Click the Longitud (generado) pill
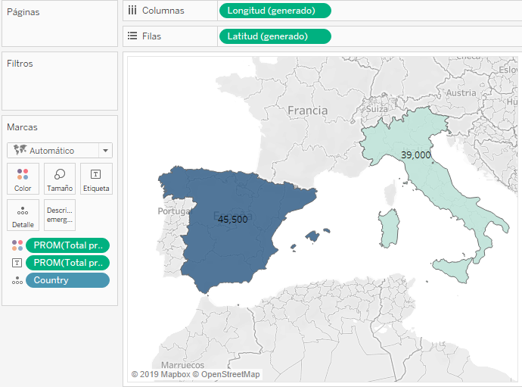The width and height of the screenshot is (522, 387). (x=275, y=11)
